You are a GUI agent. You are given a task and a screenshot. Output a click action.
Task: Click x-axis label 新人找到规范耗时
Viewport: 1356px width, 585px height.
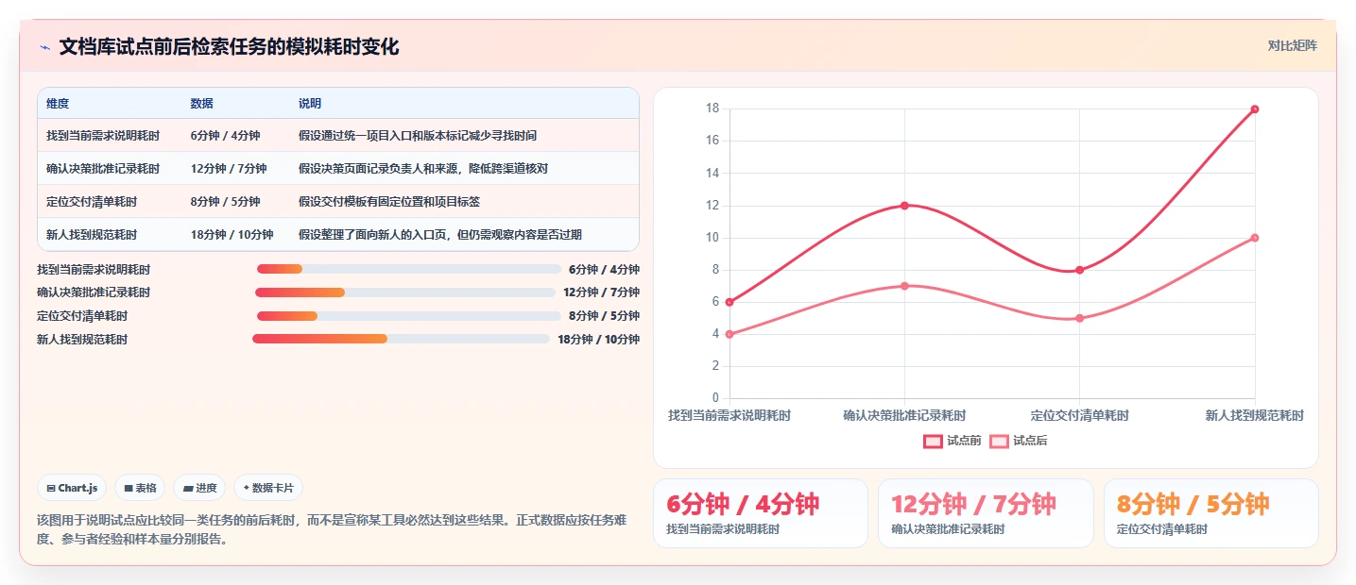tap(1255, 415)
